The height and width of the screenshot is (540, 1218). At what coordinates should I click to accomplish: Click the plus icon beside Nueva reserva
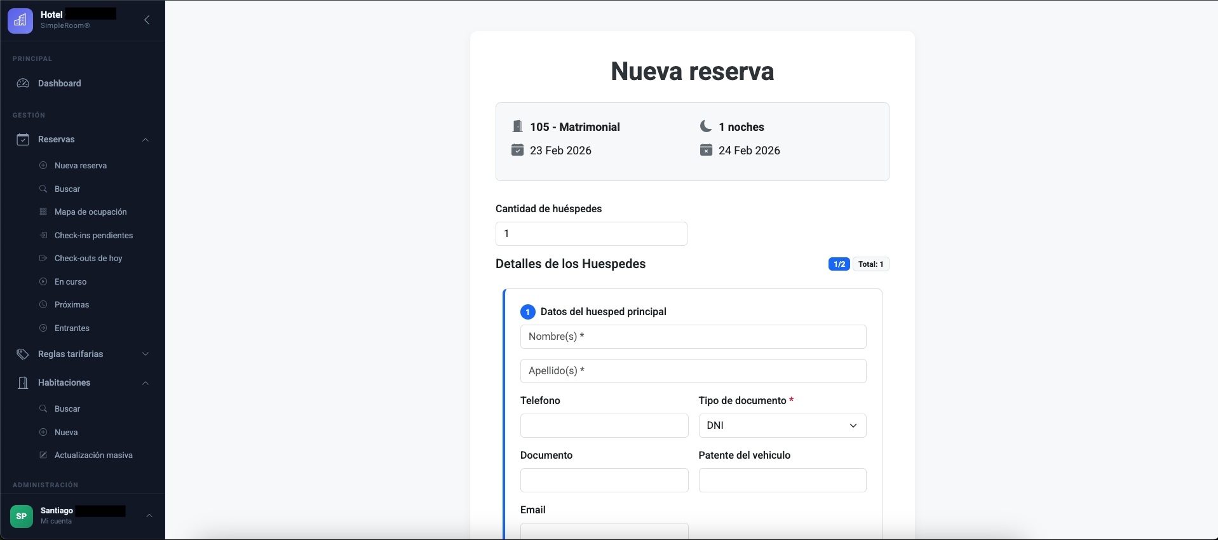coord(43,165)
